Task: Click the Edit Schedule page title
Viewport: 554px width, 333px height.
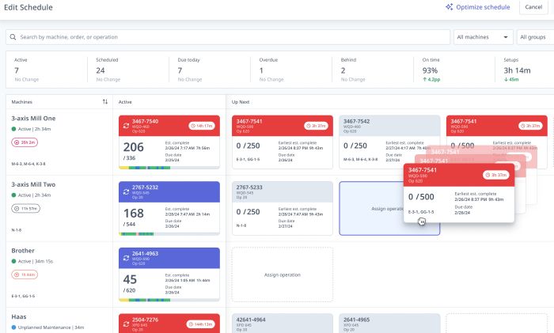Action: tap(28, 7)
